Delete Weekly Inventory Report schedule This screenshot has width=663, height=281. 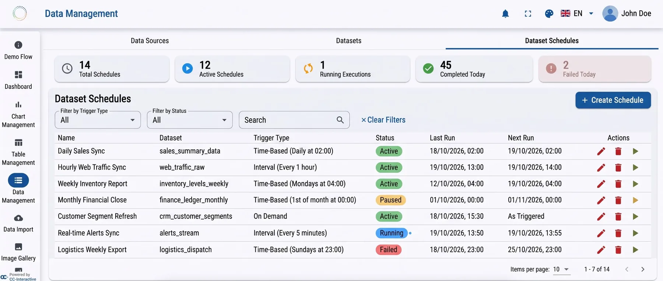[618, 184]
